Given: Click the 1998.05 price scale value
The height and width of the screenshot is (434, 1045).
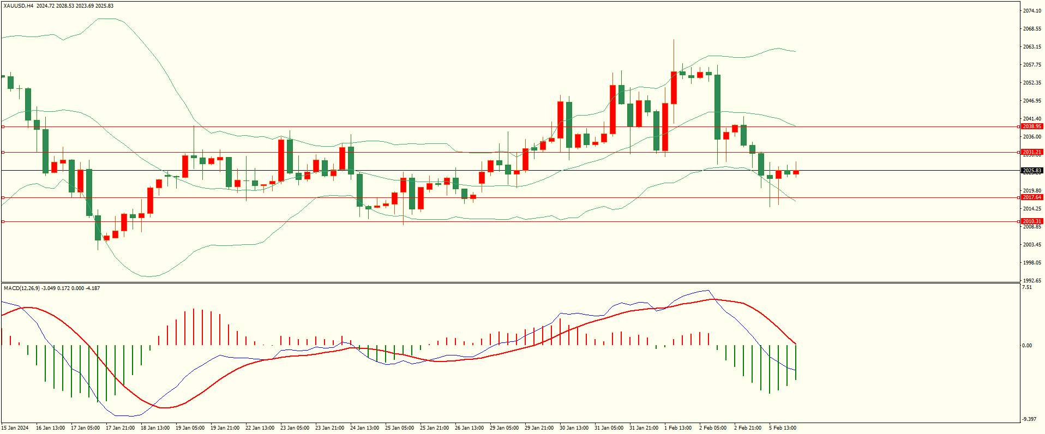Looking at the screenshot, I should (1032, 263).
